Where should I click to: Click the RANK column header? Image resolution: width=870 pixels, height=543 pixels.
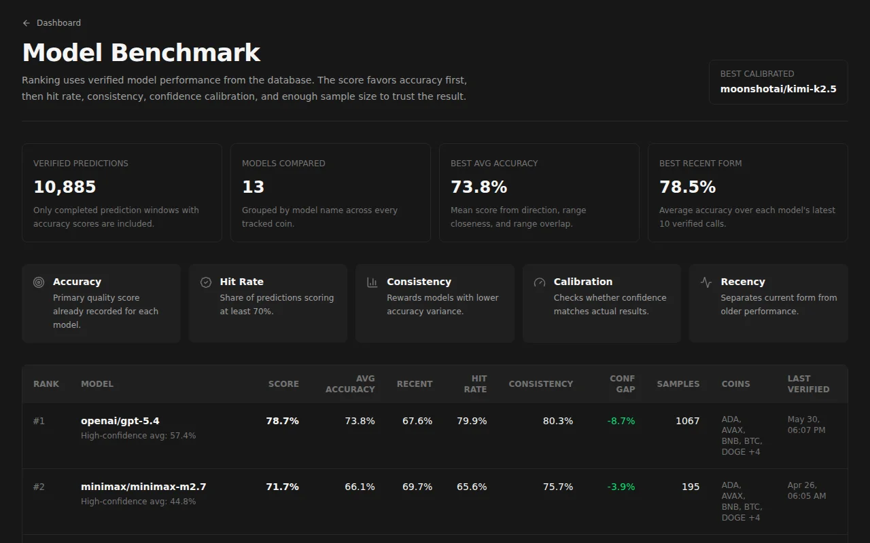[46, 384]
